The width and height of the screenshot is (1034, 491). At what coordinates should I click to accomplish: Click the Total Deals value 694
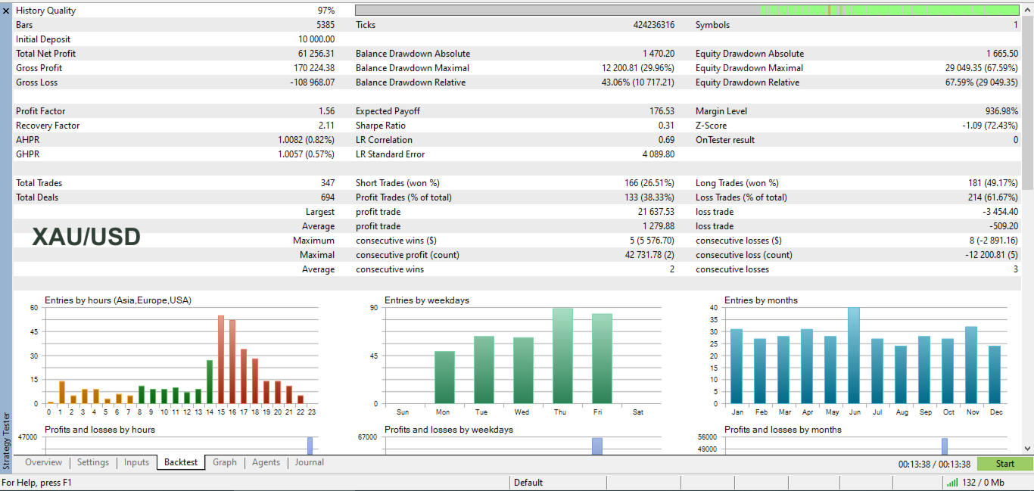[328, 197]
